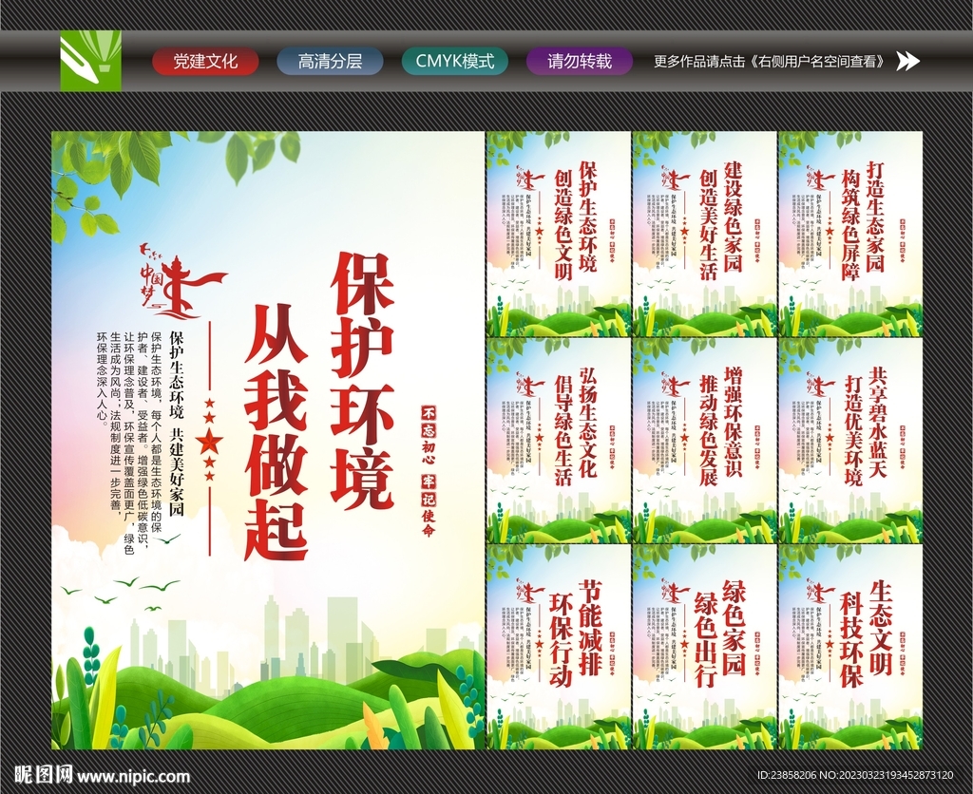Image resolution: width=973 pixels, height=794 pixels.
Task: Open the 建设绿色家园 创造美好生活 poster
Action: [x=704, y=234]
